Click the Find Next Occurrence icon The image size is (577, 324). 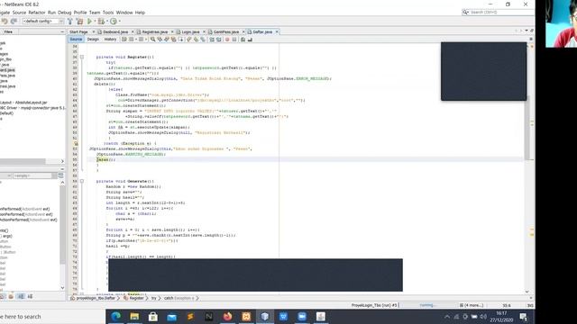(167, 40)
